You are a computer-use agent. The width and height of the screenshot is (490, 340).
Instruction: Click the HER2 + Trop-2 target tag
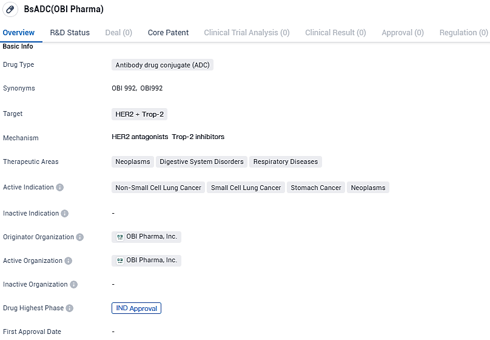[x=139, y=114]
